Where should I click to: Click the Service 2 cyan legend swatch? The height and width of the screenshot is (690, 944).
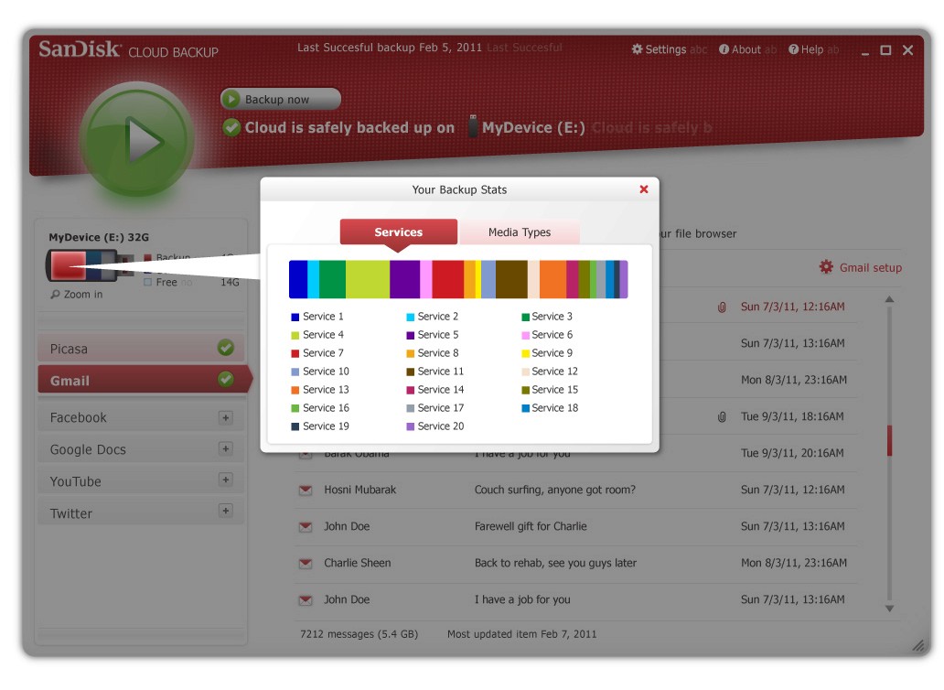(x=410, y=317)
